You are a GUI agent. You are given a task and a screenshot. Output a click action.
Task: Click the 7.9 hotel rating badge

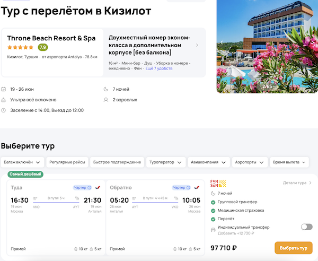click(43, 47)
